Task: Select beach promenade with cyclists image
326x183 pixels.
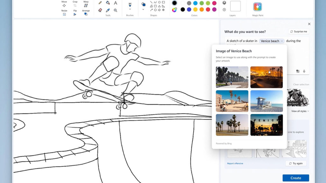Action: [x=232, y=101]
